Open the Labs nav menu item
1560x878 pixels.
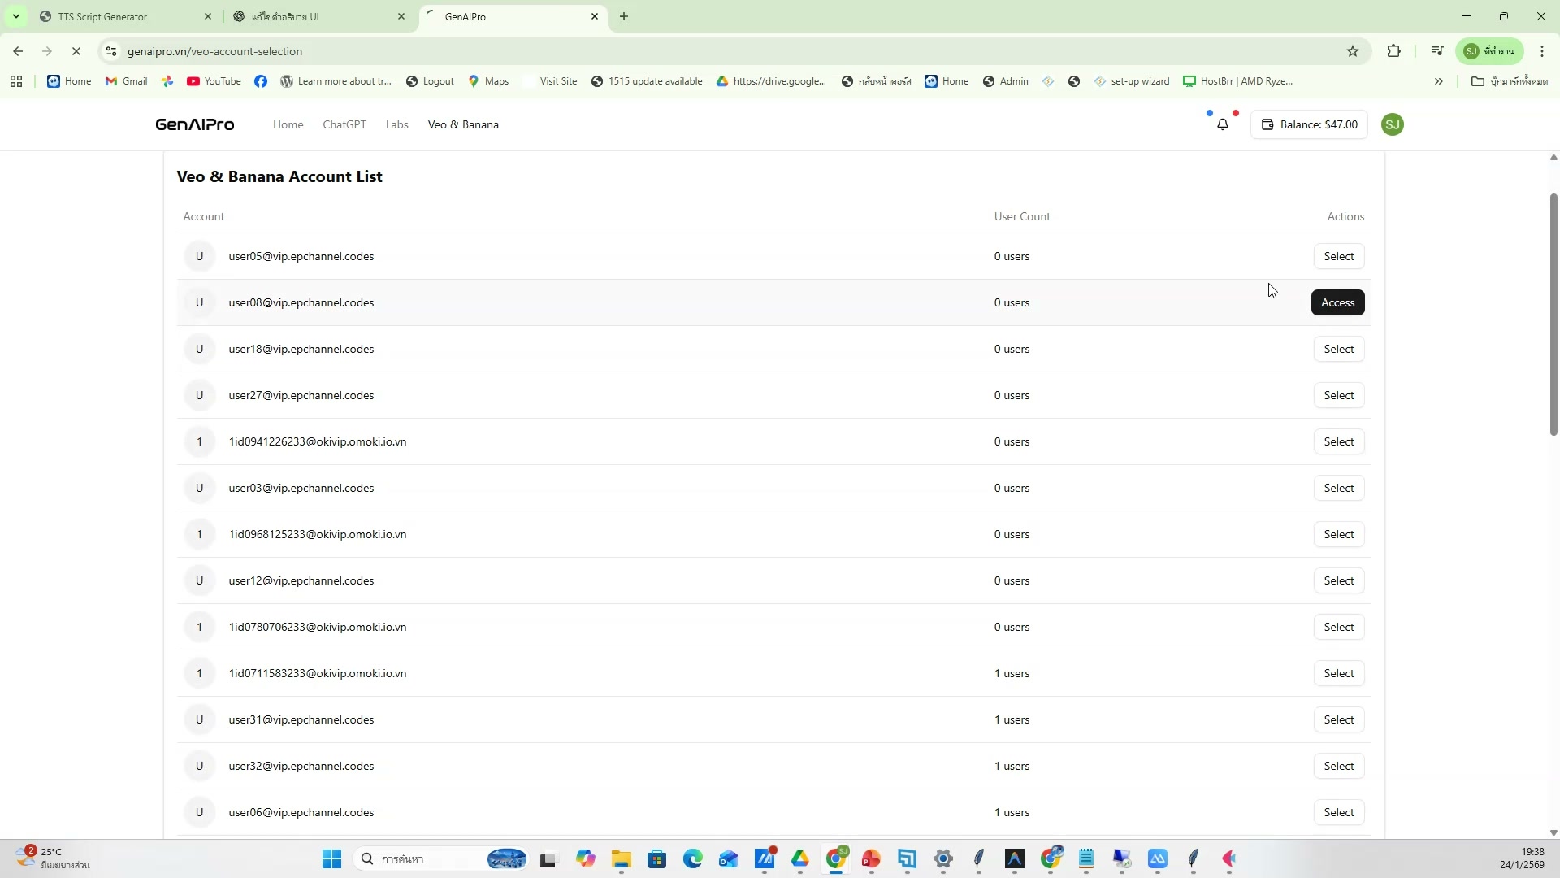pos(396,124)
